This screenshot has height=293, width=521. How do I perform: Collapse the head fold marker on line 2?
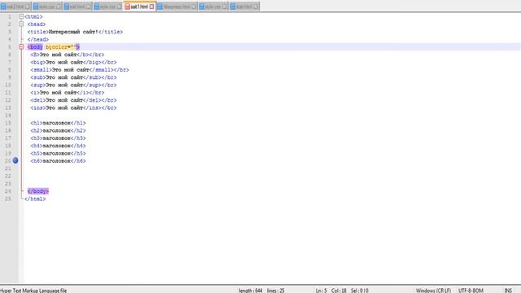tap(21, 24)
